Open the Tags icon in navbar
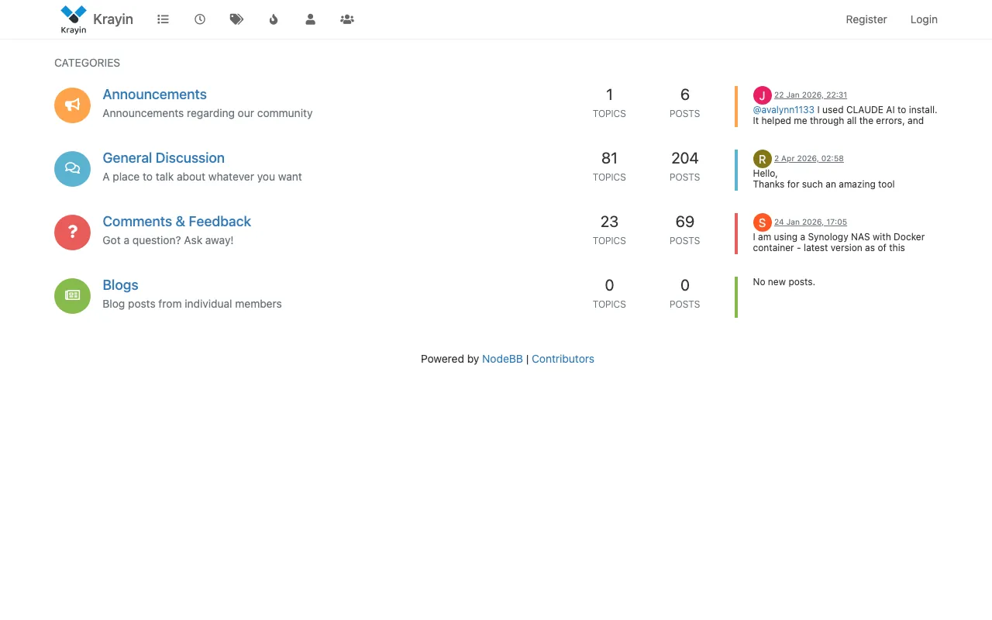Image resolution: width=992 pixels, height=620 pixels. coord(236,19)
